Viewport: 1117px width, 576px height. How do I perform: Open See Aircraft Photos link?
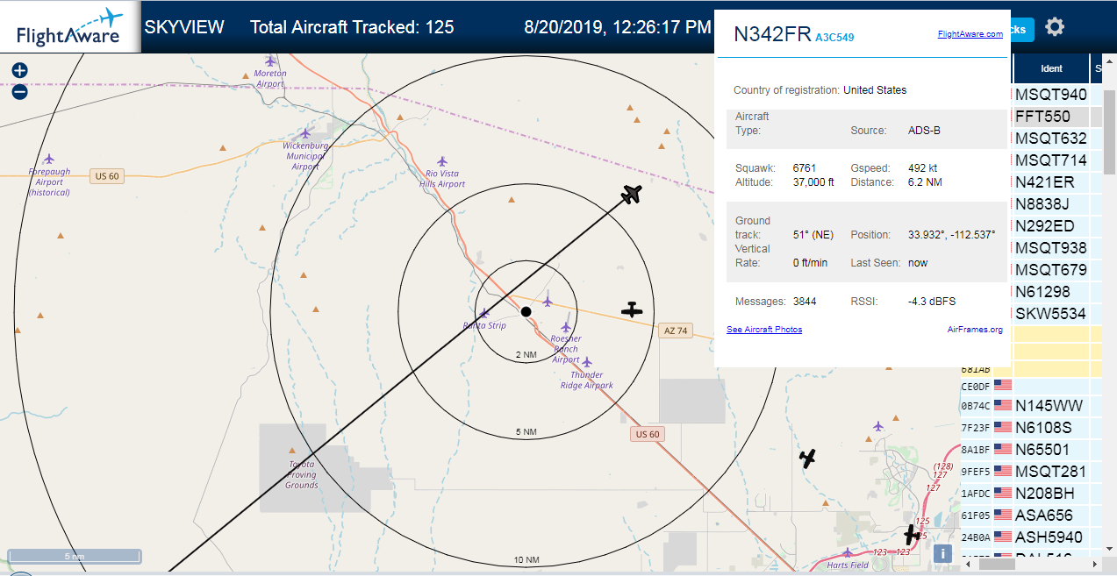click(764, 330)
